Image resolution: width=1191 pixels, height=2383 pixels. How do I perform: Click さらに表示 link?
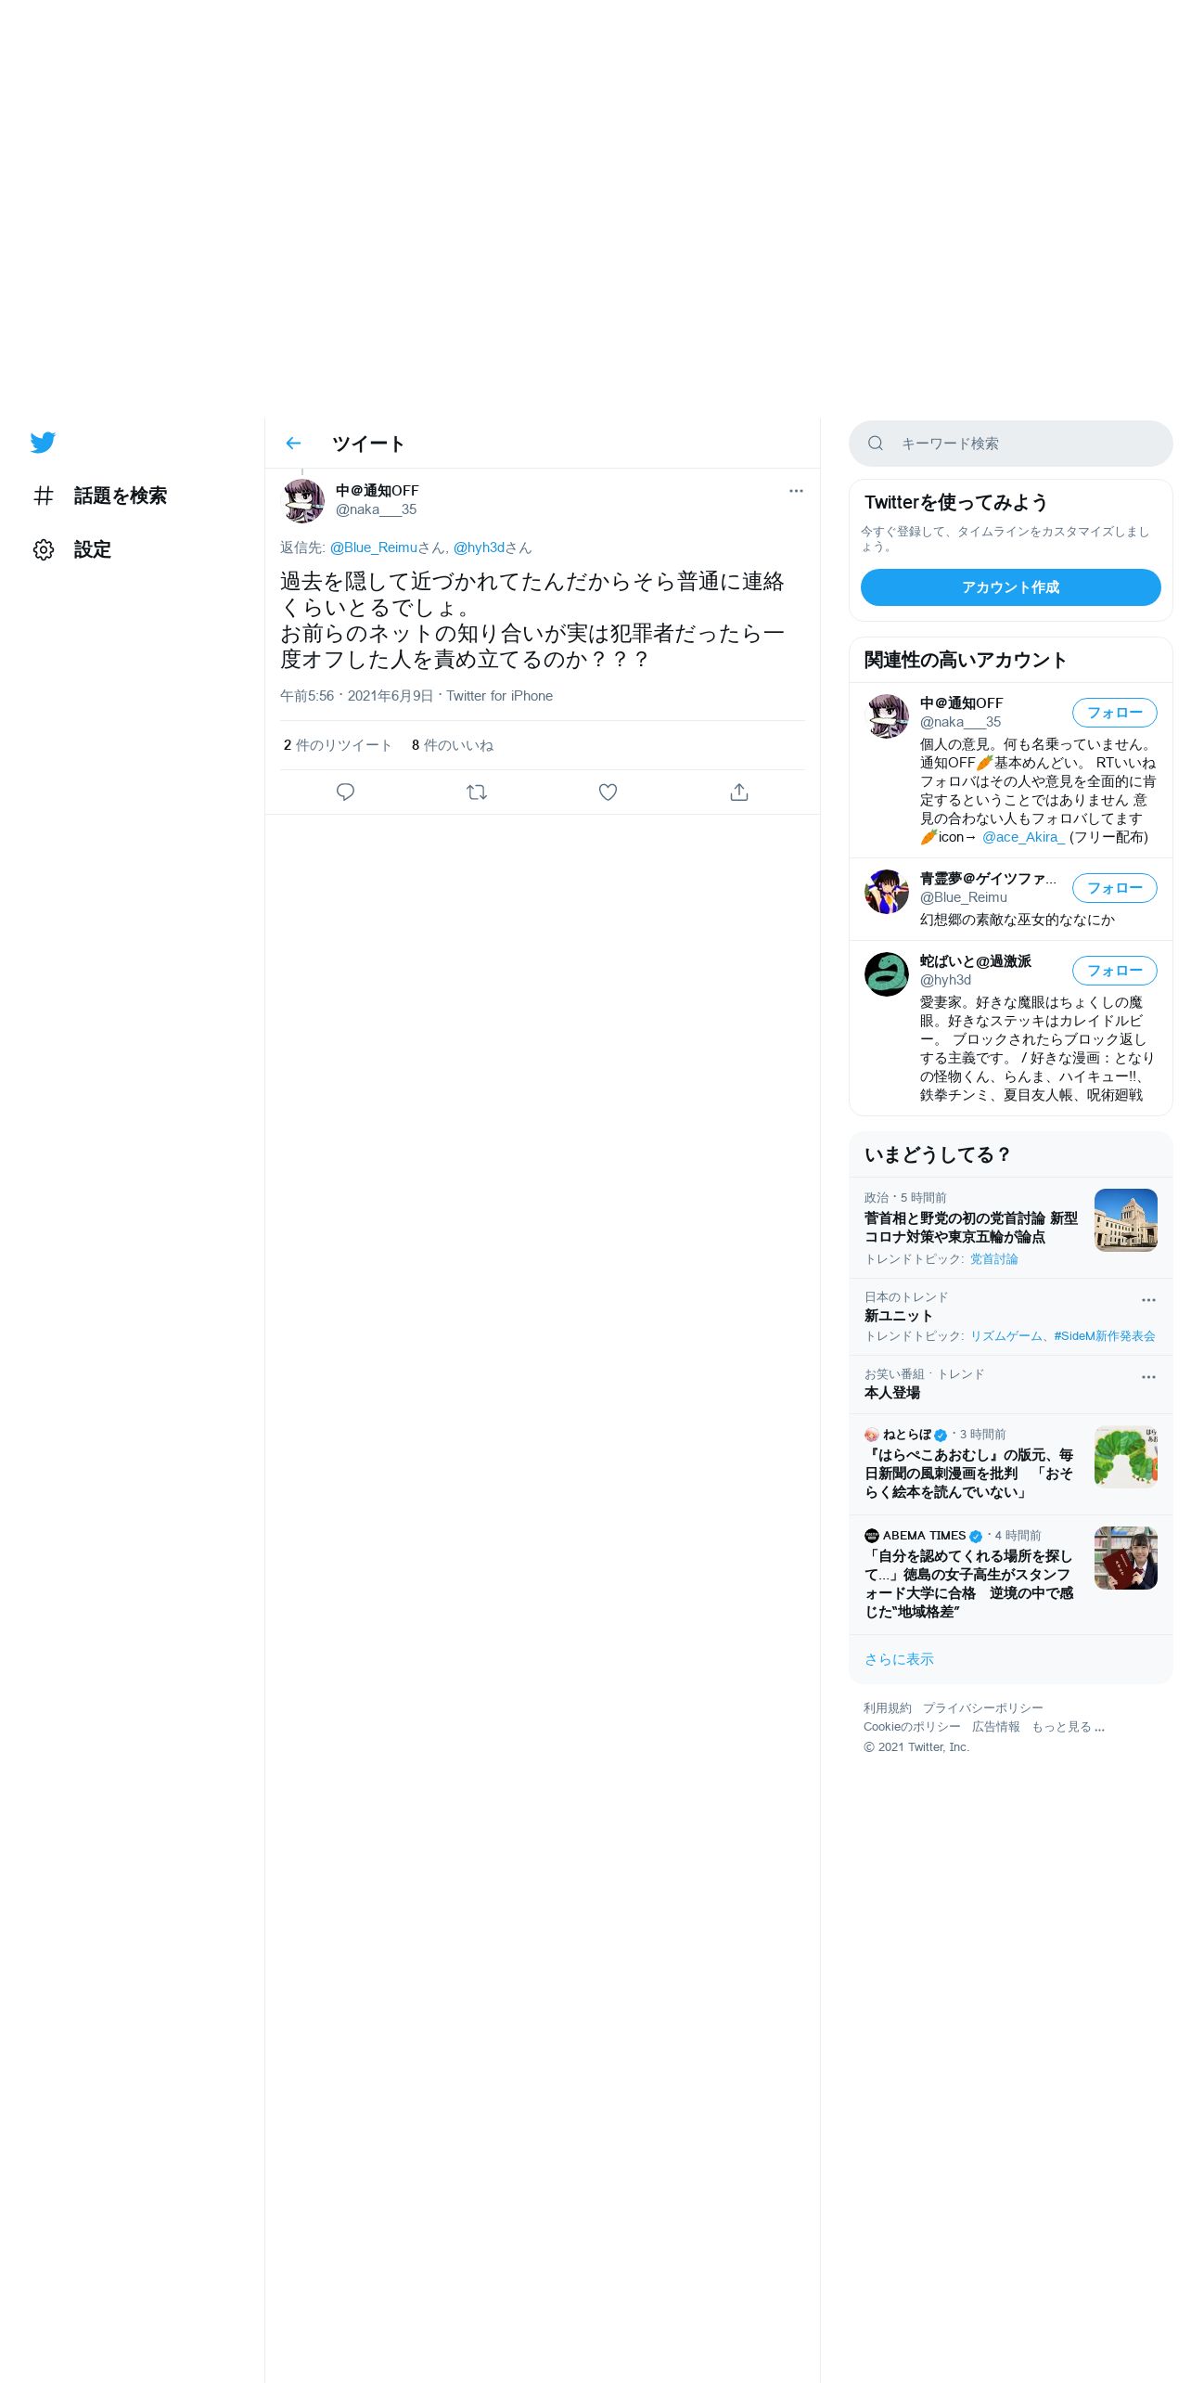[899, 1659]
